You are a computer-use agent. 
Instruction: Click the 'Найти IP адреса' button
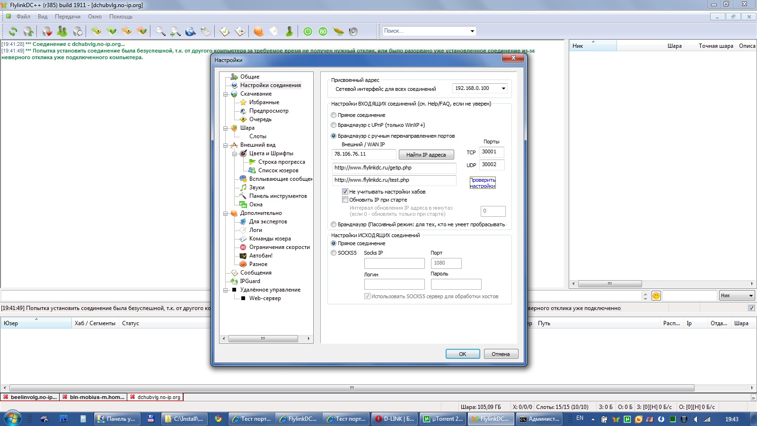426,155
